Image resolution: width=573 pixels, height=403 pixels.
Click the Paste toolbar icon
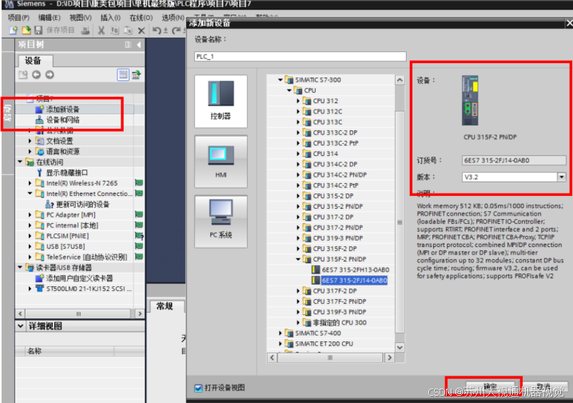(x=128, y=30)
